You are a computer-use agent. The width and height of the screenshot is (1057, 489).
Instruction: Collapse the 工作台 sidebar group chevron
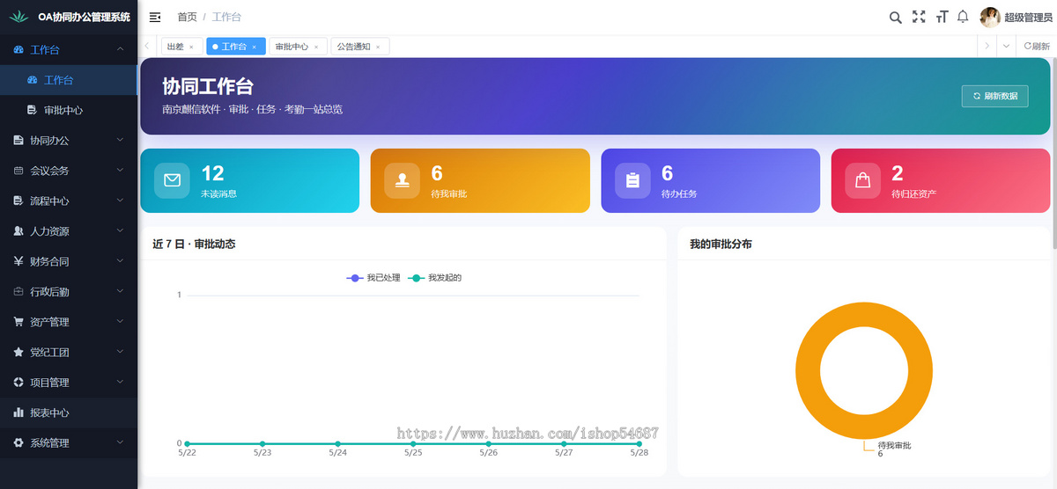pyautogui.click(x=120, y=49)
